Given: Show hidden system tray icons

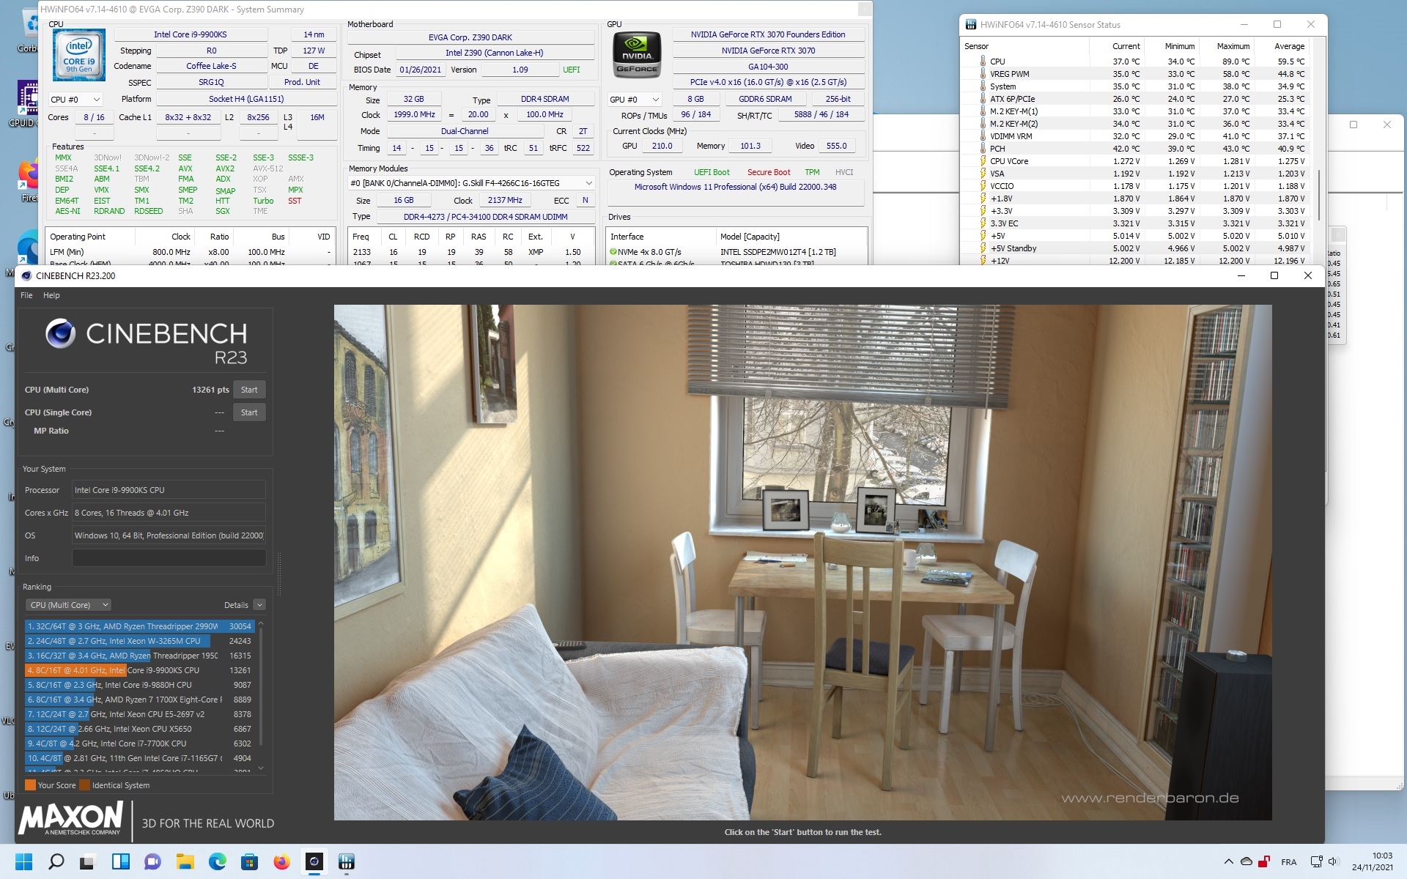Looking at the screenshot, I should [1228, 861].
